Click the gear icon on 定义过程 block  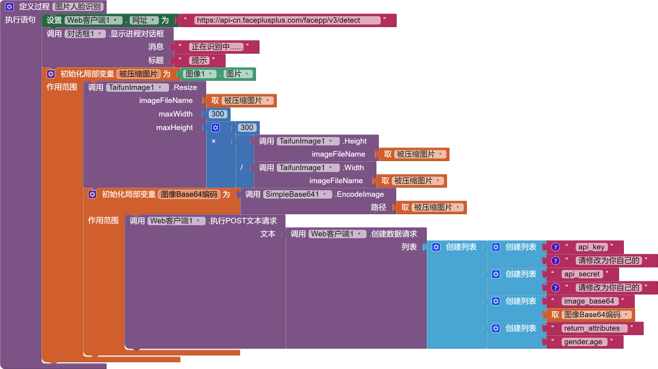click(x=9, y=7)
